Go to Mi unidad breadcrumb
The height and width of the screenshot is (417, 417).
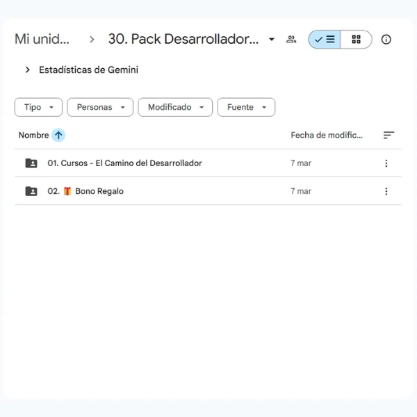42,39
